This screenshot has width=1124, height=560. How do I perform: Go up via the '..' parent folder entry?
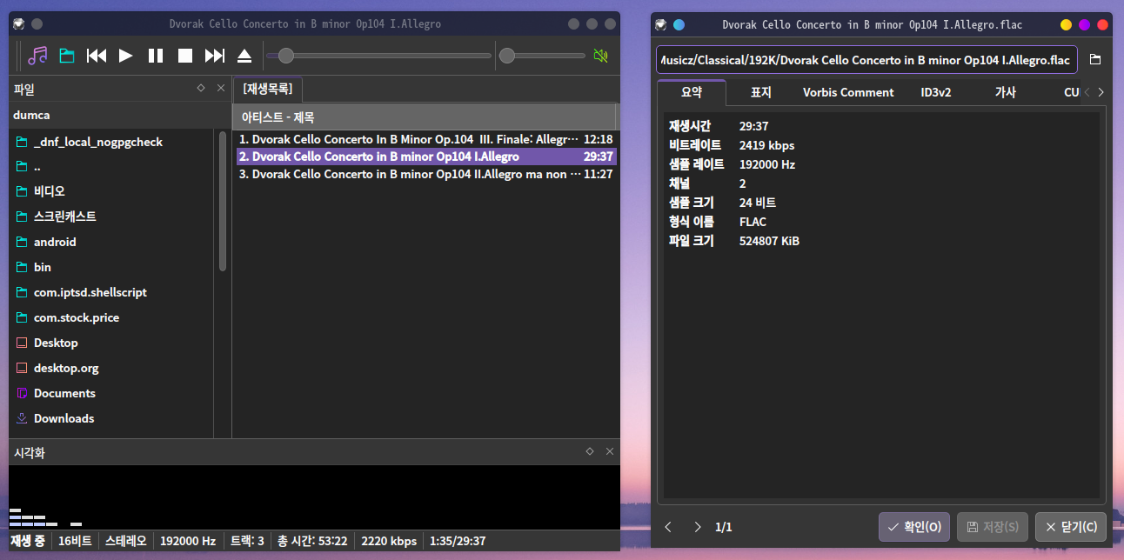[x=37, y=166]
